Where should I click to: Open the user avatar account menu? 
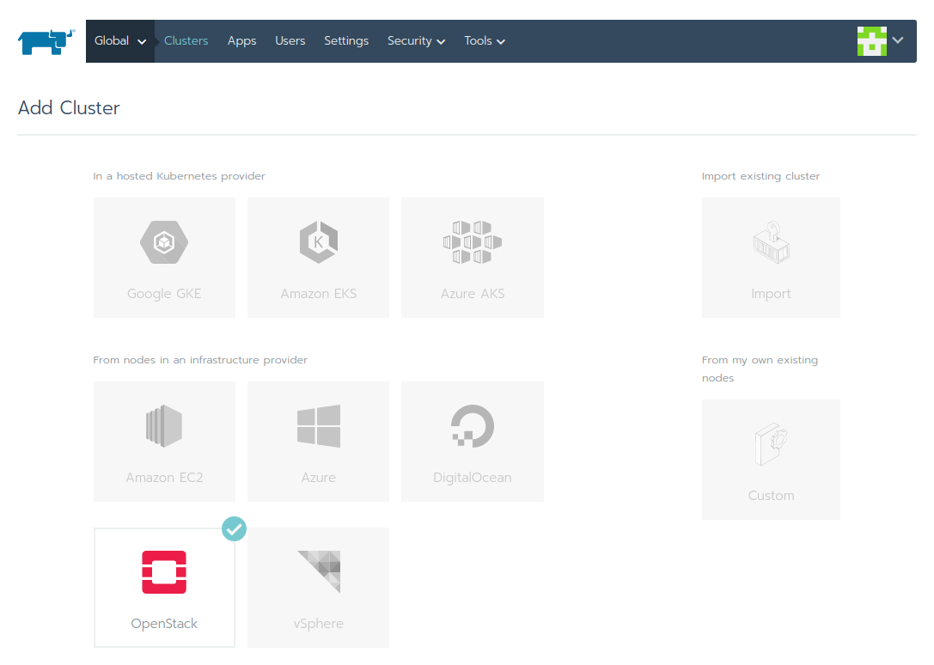click(x=881, y=40)
